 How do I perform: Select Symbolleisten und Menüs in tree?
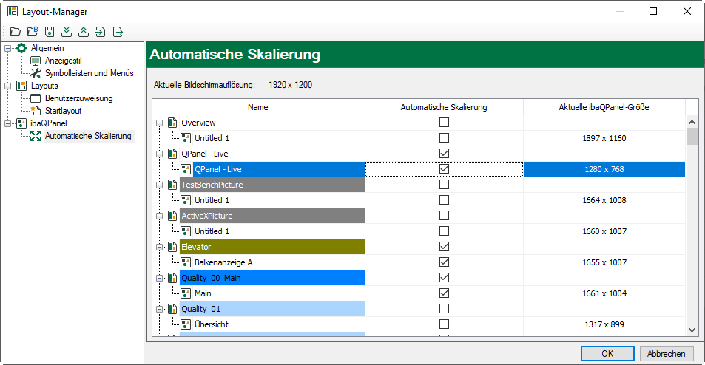89,73
